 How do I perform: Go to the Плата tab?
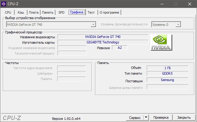coord(34,12)
